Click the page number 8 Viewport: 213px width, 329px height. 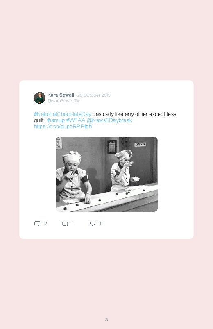[x=106, y=320]
